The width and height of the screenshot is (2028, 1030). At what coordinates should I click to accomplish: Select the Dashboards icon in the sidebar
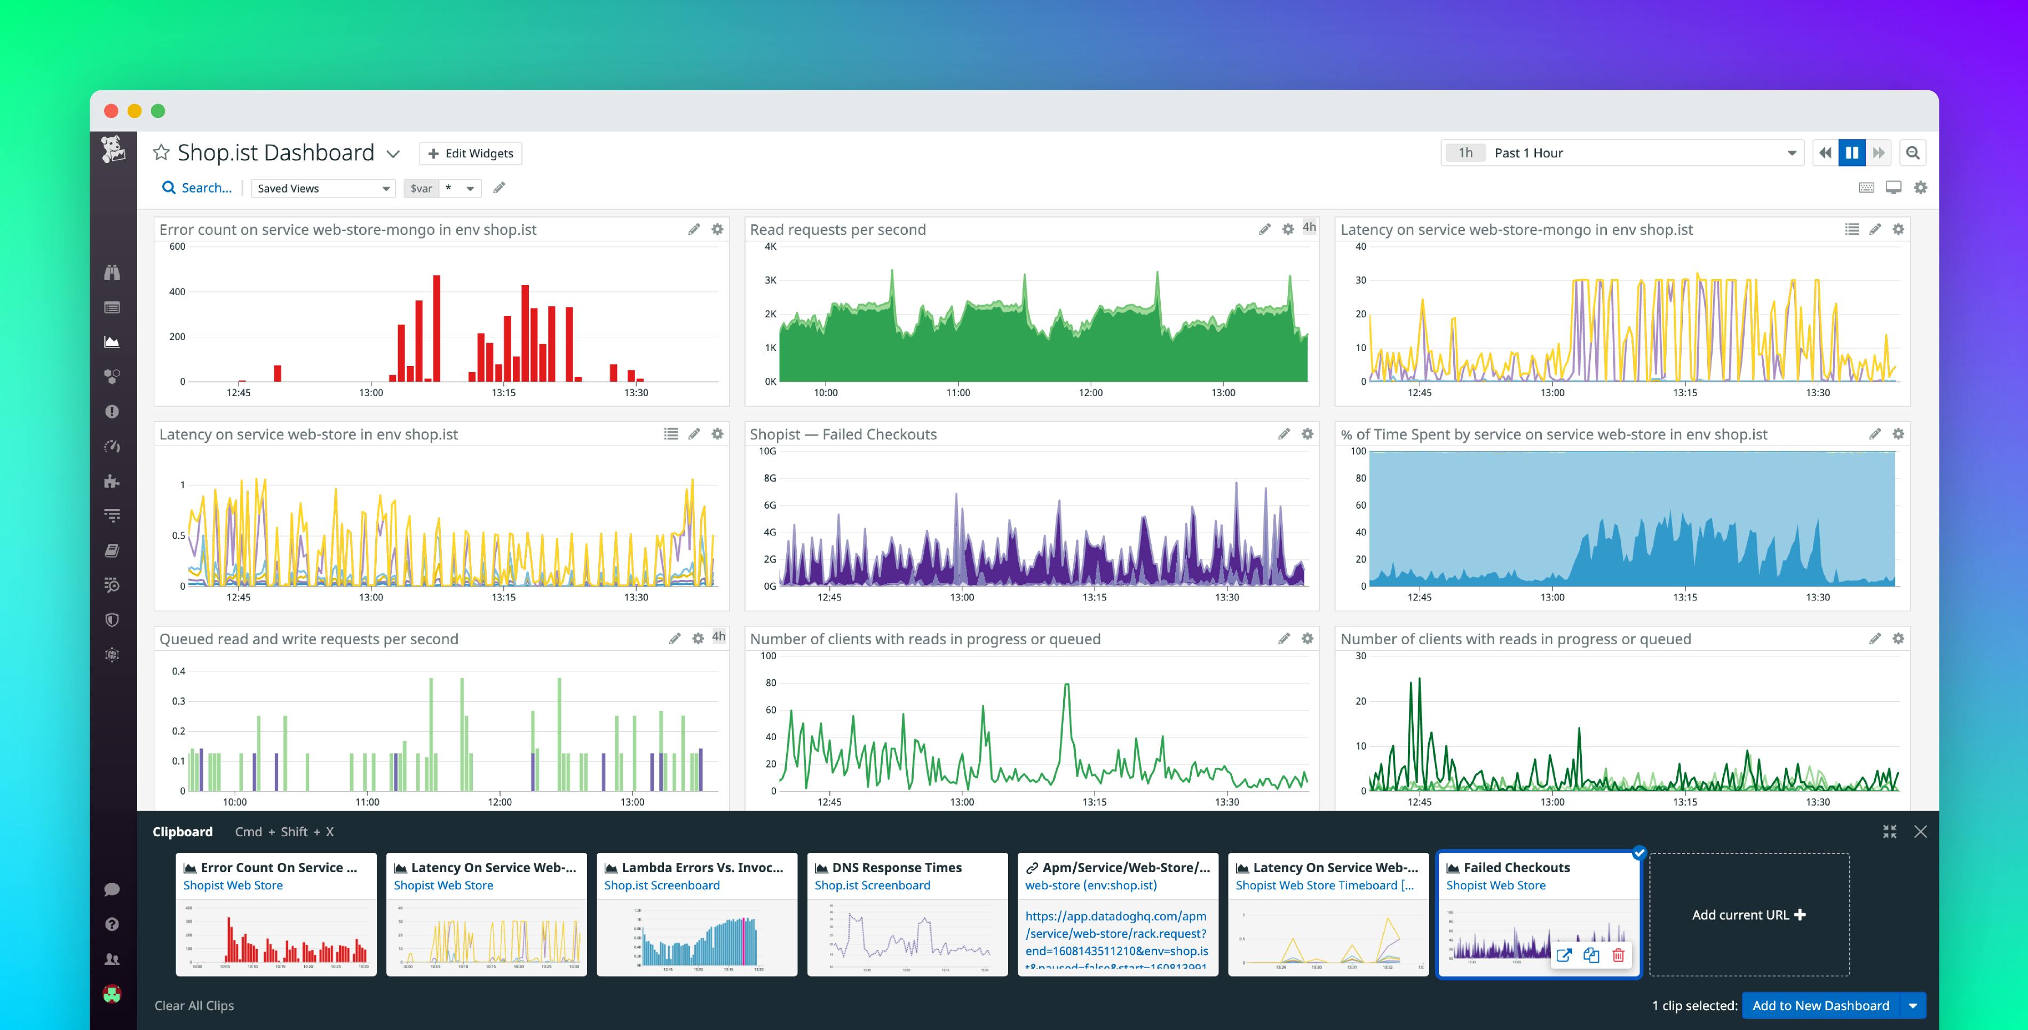(x=113, y=341)
